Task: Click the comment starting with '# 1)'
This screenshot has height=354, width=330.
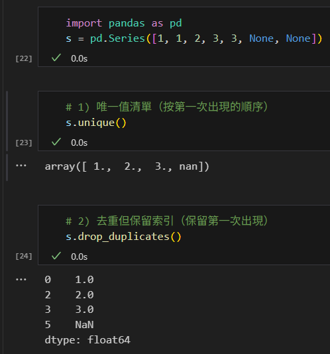Action: pyautogui.click(x=167, y=107)
